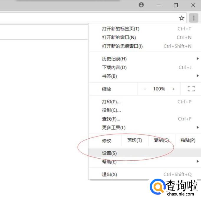Viewport: 201px width, 203px height.
Task: Minimize the browser window
Action: coord(159,5)
